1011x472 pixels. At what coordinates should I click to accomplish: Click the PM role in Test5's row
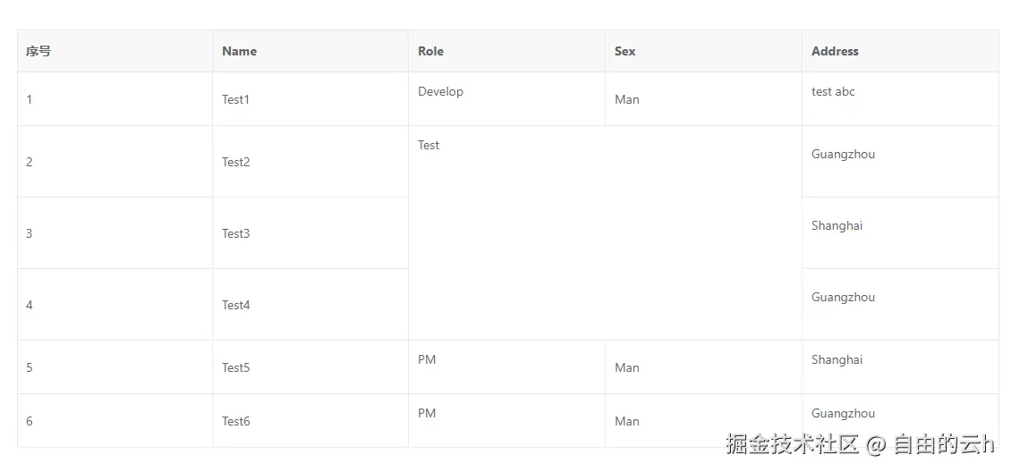point(427,360)
